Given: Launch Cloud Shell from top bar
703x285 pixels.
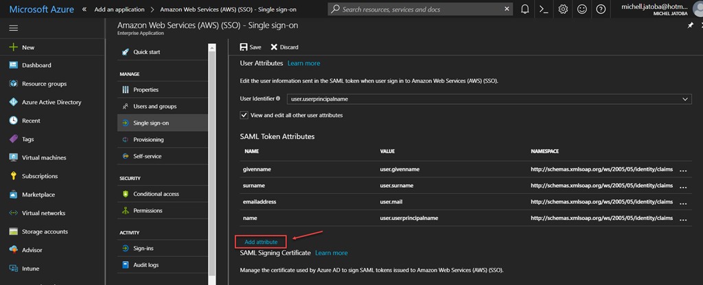Looking at the screenshot, I should [544, 9].
